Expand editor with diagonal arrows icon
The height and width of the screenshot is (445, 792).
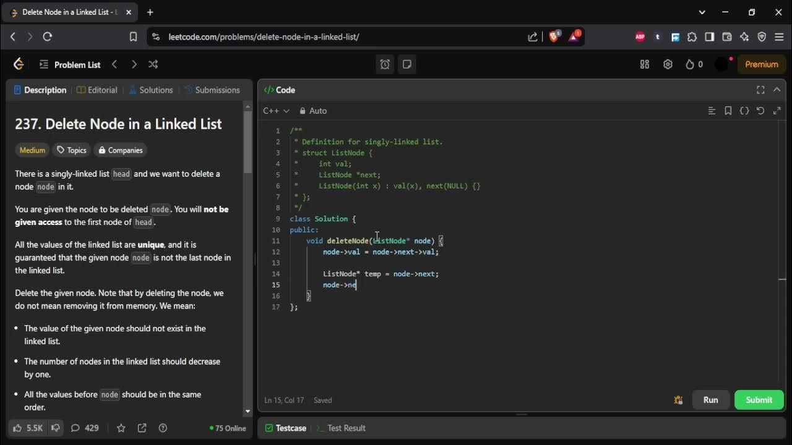777,111
